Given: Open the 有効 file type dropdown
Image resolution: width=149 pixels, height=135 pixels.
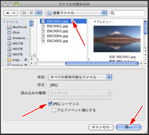Looking at the screenshot, I should coord(80,77).
